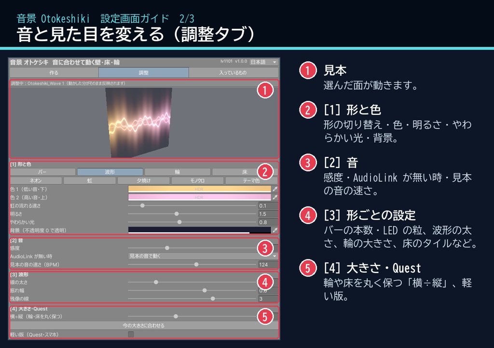Click the 明るさ slider
This screenshot has height=348, width=494.
tap(192, 214)
